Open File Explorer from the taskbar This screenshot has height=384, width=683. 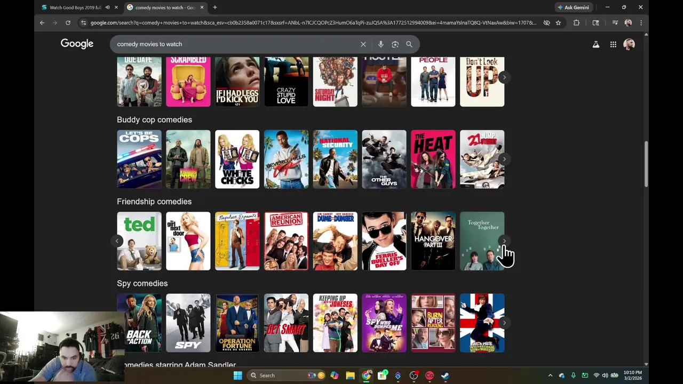coord(350,375)
